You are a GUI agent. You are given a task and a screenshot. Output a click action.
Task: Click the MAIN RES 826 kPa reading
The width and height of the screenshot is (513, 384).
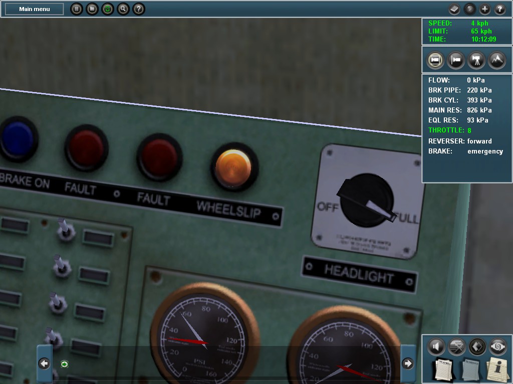(x=460, y=110)
